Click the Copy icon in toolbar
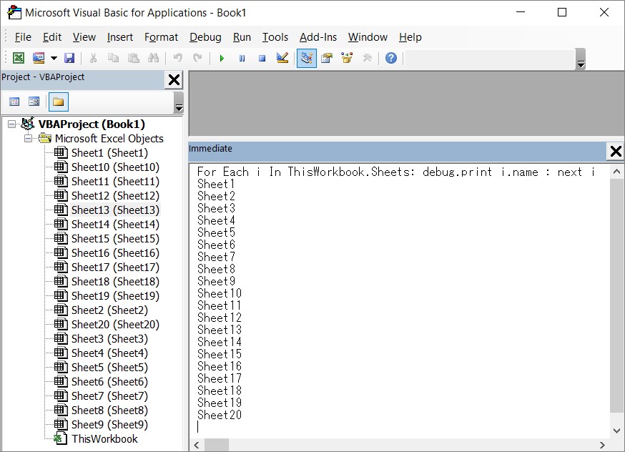 113,58
